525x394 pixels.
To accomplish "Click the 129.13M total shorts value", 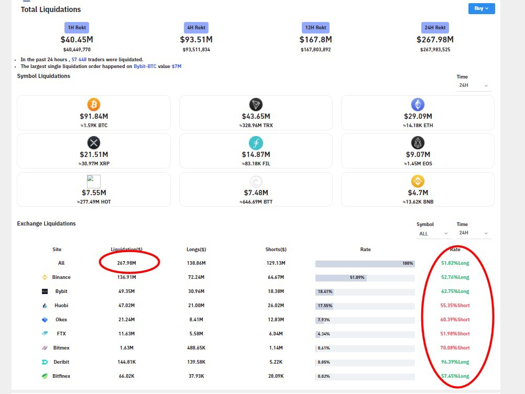I will pyautogui.click(x=276, y=263).
